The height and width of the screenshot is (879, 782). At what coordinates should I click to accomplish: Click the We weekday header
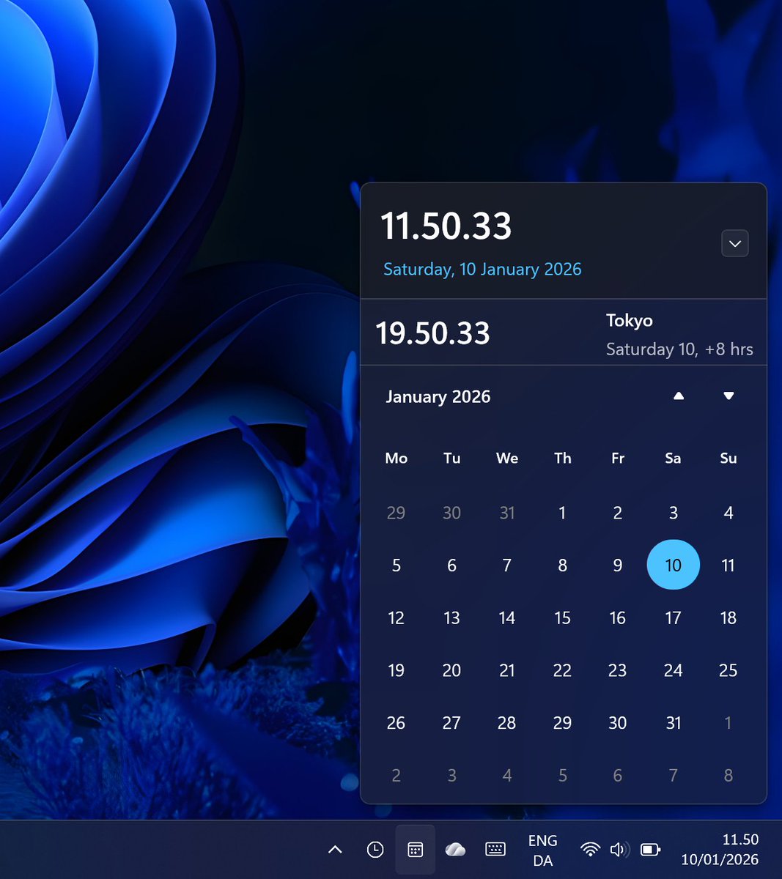(x=507, y=459)
